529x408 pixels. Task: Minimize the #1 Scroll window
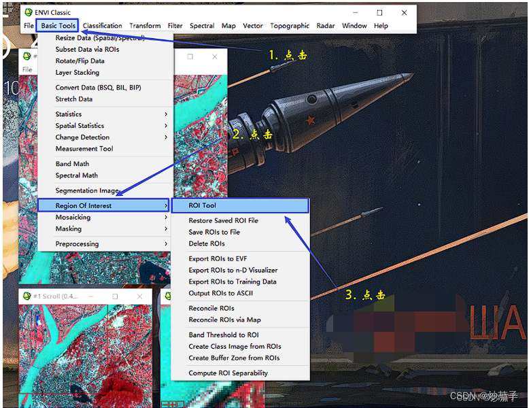(90, 296)
